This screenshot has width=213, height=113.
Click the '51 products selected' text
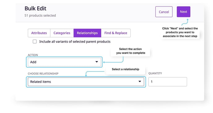[x=40, y=16]
